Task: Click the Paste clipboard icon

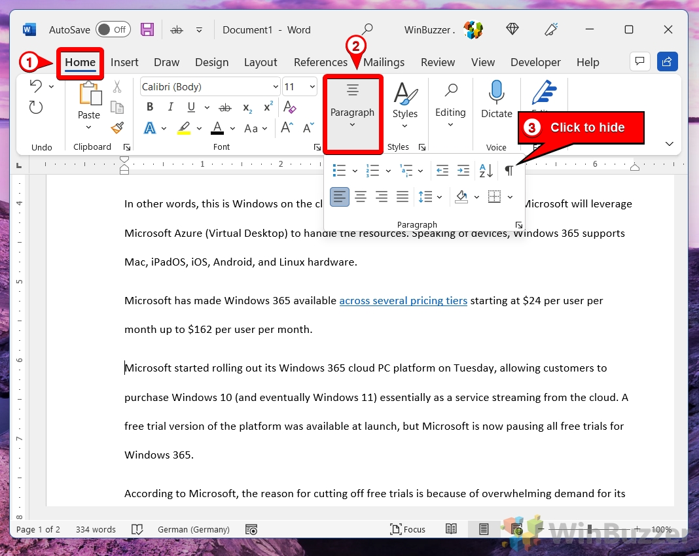Action: coord(90,94)
